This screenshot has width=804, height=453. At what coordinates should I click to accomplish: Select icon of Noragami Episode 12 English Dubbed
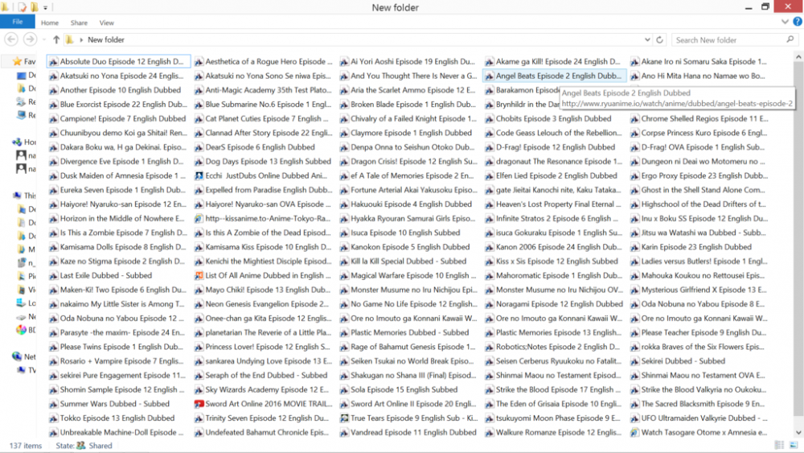tap(490, 305)
